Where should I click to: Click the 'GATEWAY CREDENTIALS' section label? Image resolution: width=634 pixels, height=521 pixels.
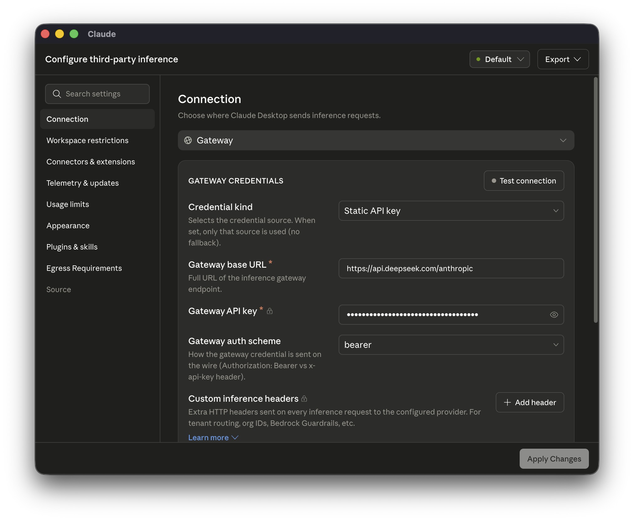tap(236, 181)
